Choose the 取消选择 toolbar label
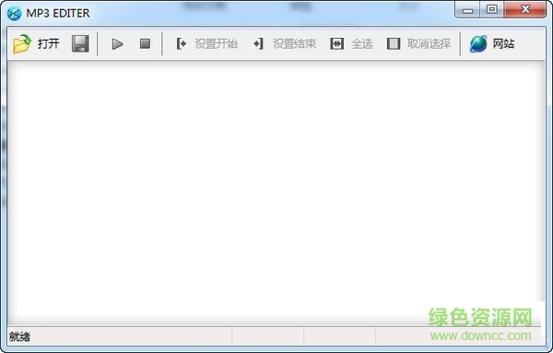 click(429, 44)
